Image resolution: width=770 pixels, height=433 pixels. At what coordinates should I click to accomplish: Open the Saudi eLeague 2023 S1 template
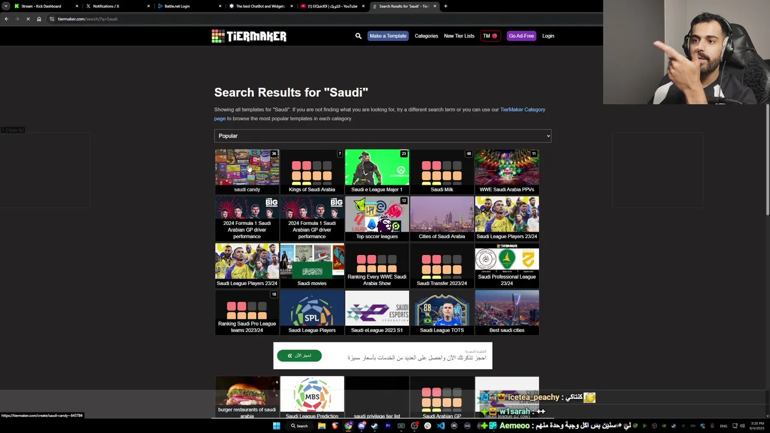(377, 312)
